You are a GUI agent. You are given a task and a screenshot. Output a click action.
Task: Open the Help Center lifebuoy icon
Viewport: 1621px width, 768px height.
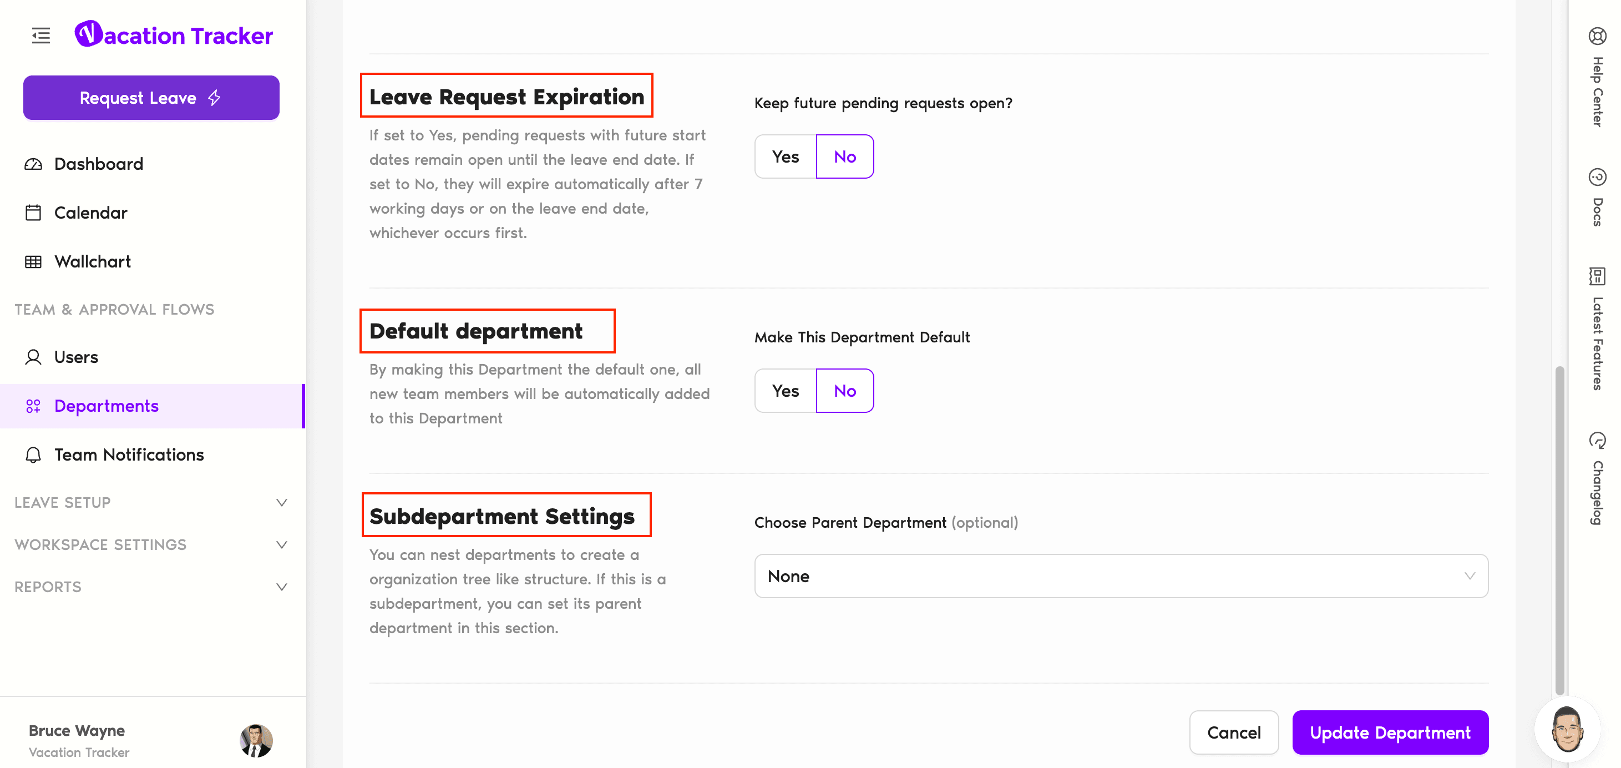[1597, 37]
